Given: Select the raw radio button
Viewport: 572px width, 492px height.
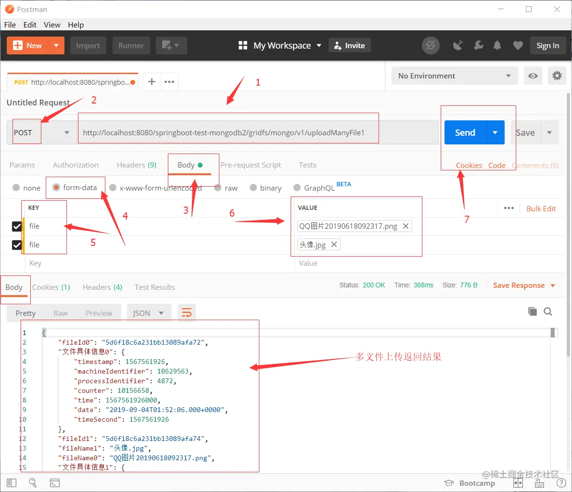Looking at the screenshot, I should [x=218, y=188].
